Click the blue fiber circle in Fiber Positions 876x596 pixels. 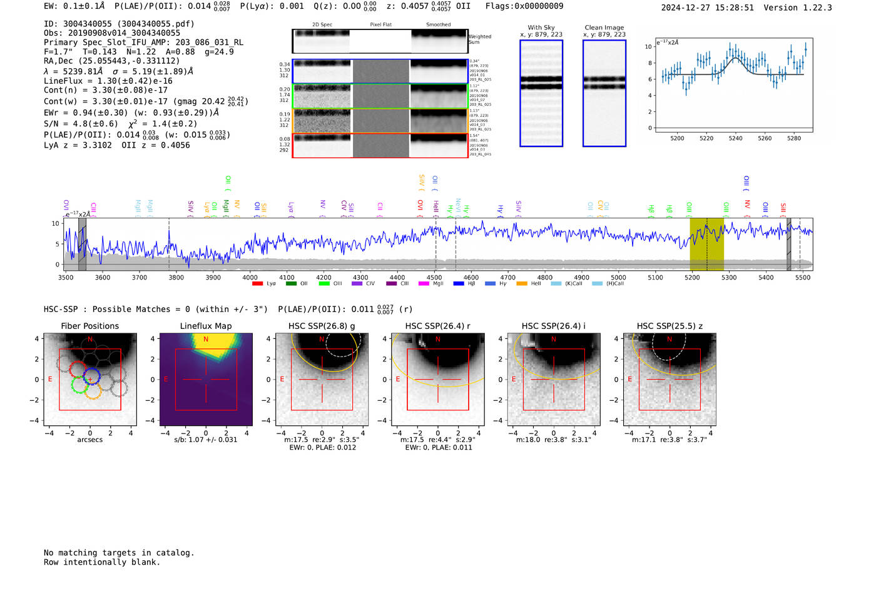coord(92,377)
